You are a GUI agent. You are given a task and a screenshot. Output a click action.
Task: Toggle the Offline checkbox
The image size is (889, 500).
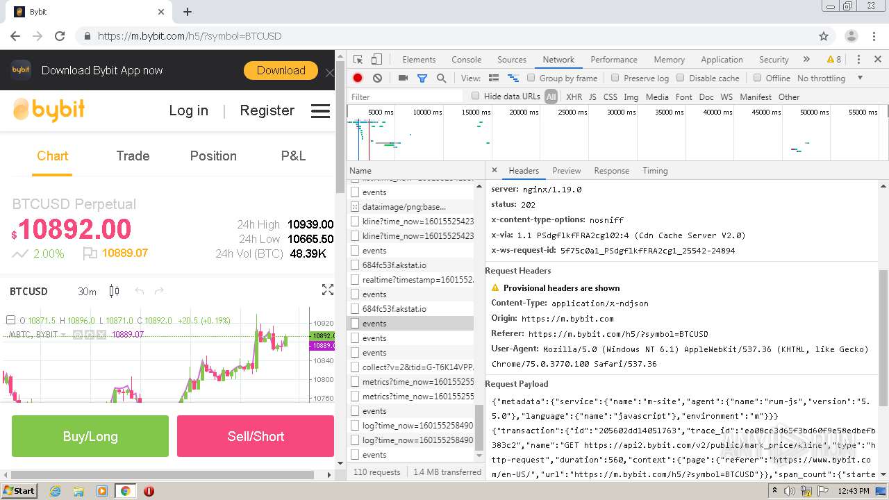pos(758,78)
